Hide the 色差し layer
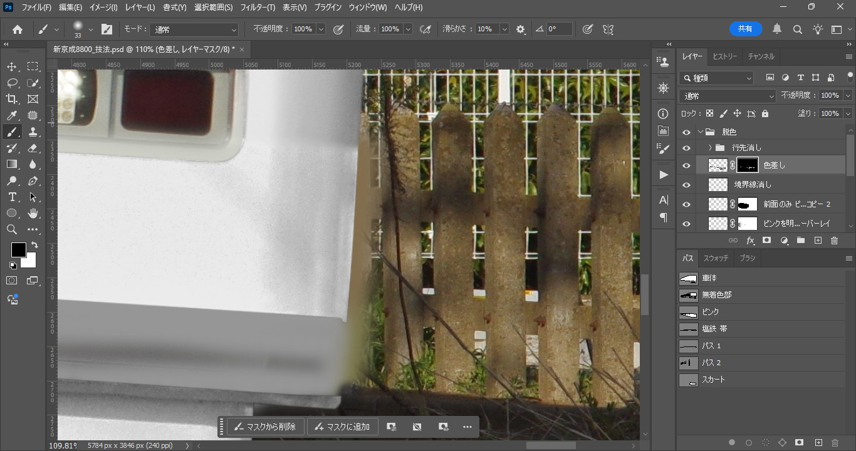The width and height of the screenshot is (856, 451). click(686, 165)
